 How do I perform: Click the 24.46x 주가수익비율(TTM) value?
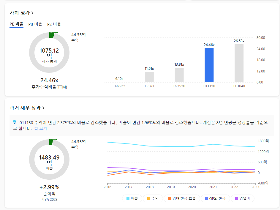coord(49,80)
